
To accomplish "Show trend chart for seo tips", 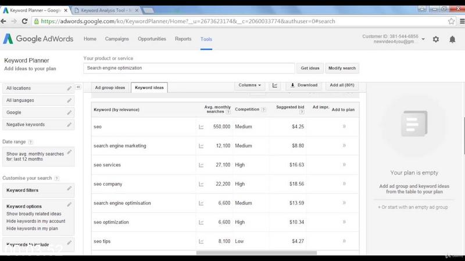I will [201, 241].
